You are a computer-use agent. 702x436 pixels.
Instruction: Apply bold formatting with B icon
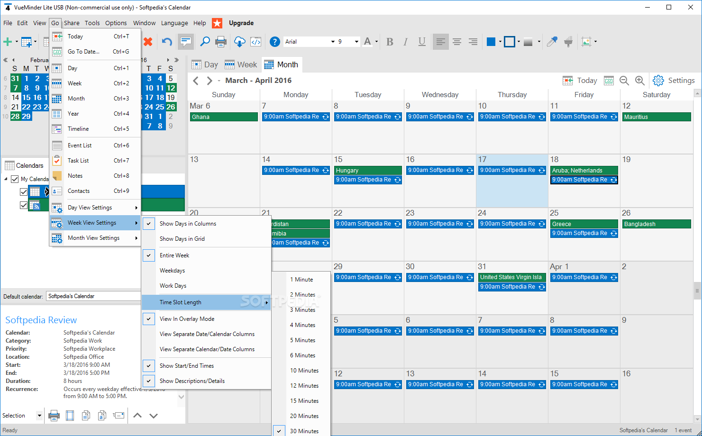[390, 42]
